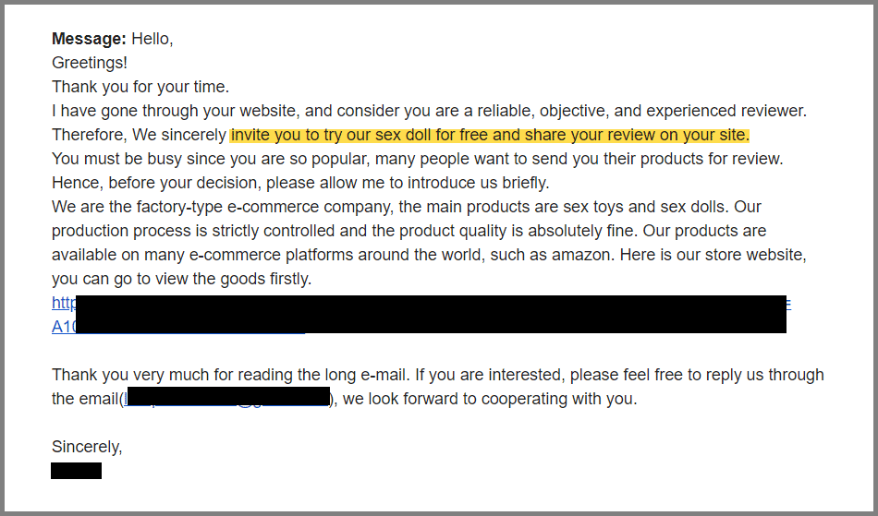Click the trailing underlined character ending the link's first line
This screenshot has width=878, height=516.
coord(788,303)
